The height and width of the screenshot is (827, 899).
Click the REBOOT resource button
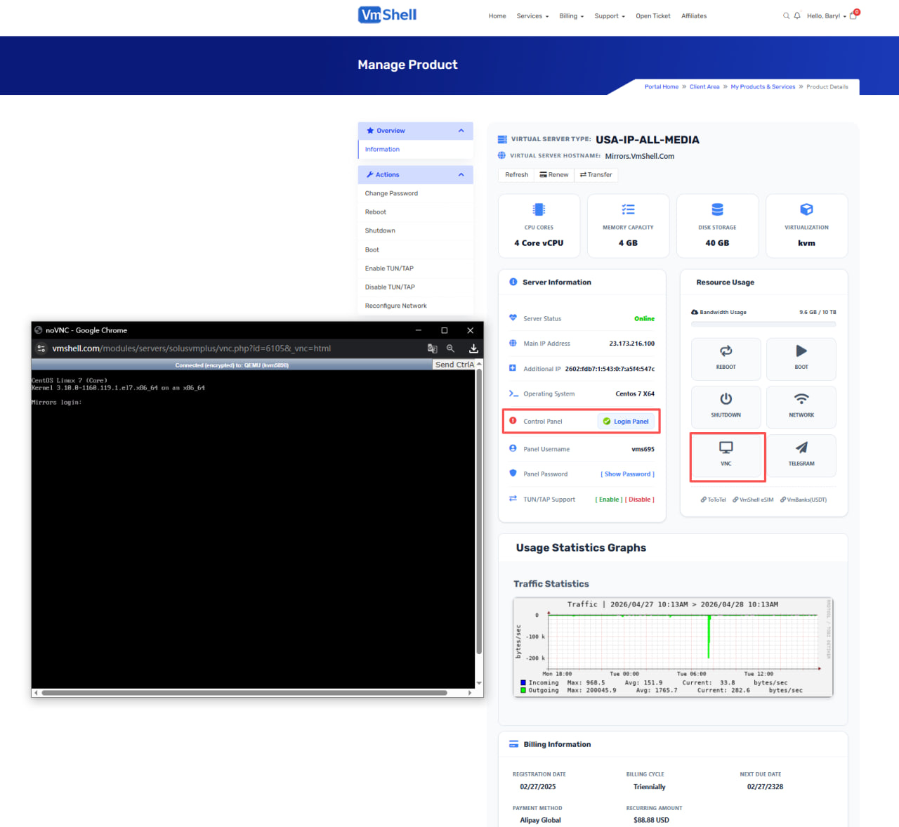click(x=726, y=359)
